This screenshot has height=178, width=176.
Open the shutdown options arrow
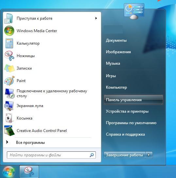pyautogui.click(x=149, y=155)
